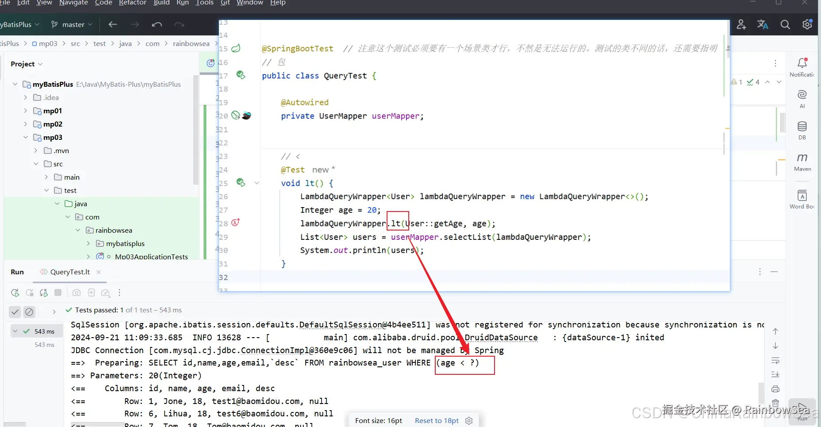Click the Translate icon in top toolbar
Screen dimensions: 821x427
coord(763,25)
